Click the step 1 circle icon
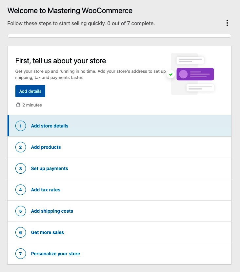Viewport: 240px width, 272px height. (x=20, y=126)
